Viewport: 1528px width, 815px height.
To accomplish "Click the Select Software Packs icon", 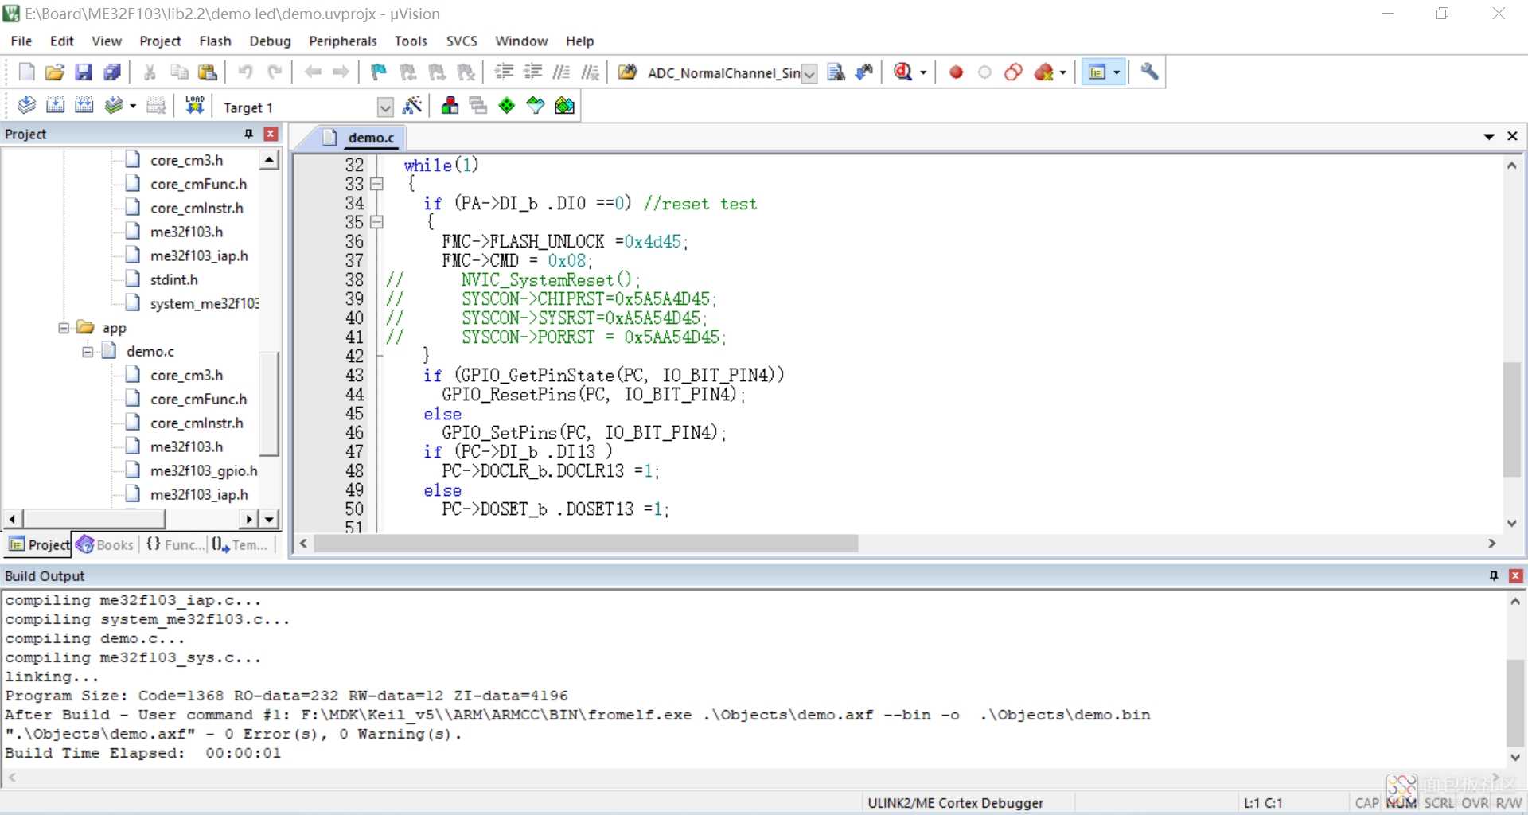I will coord(536,105).
